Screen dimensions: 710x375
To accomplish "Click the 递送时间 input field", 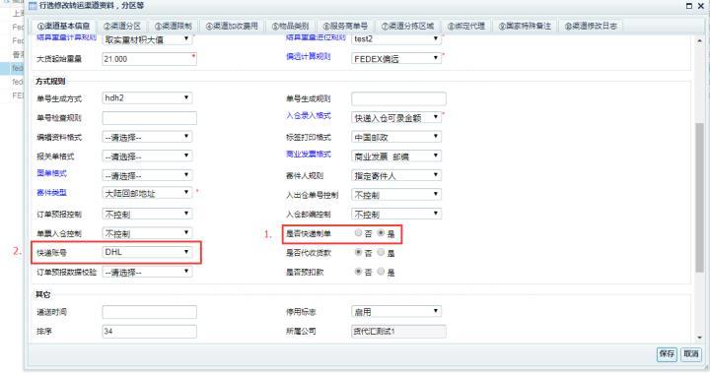I will [149, 312].
